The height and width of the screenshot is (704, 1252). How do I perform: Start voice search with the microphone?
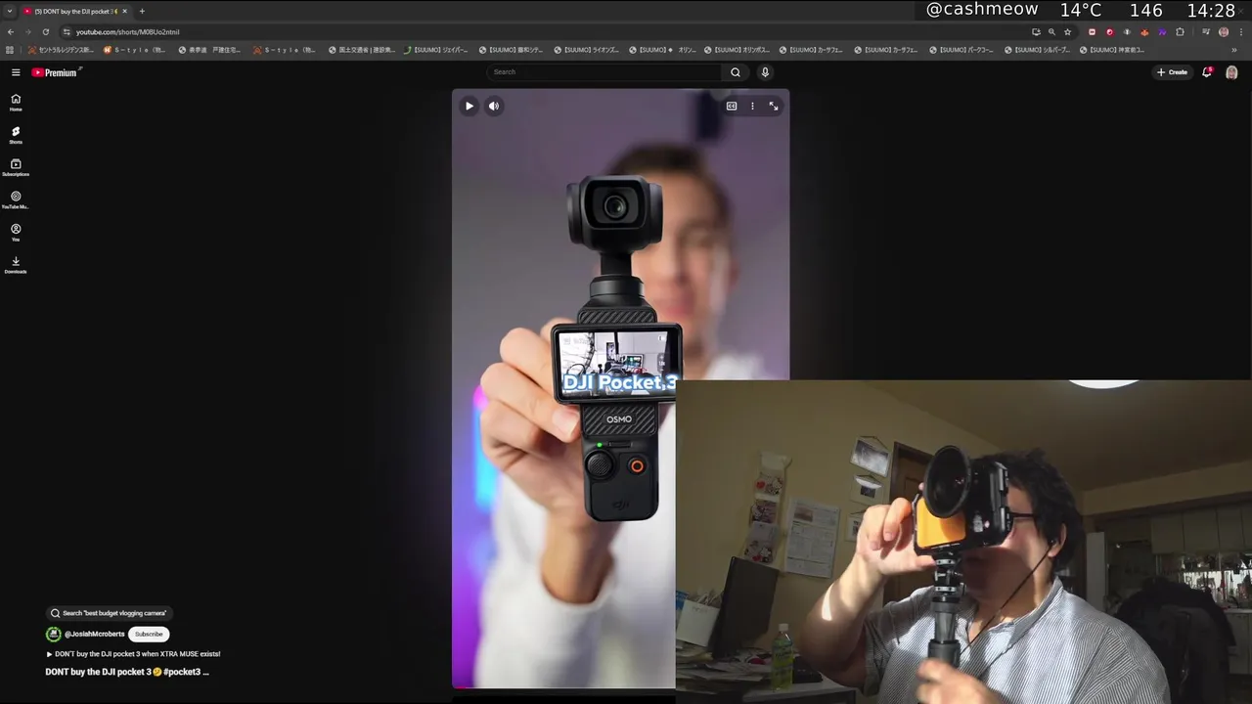(x=765, y=72)
